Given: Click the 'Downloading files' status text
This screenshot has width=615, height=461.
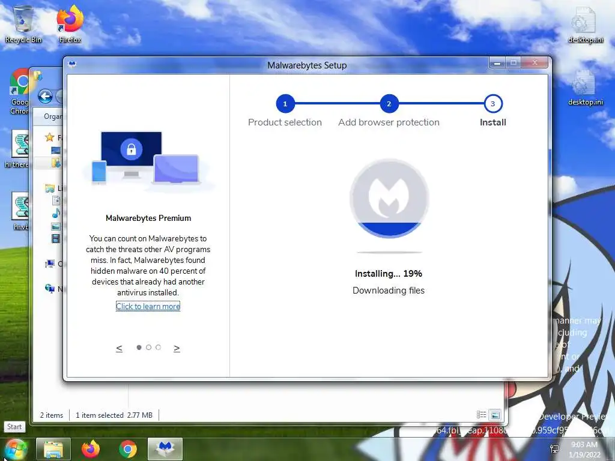Looking at the screenshot, I should tap(389, 291).
